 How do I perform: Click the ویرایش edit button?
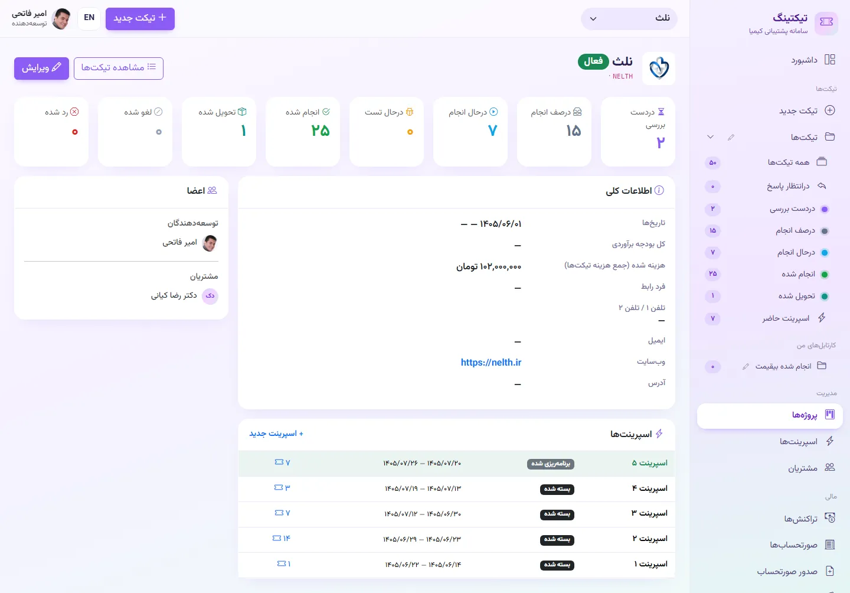[x=41, y=68]
